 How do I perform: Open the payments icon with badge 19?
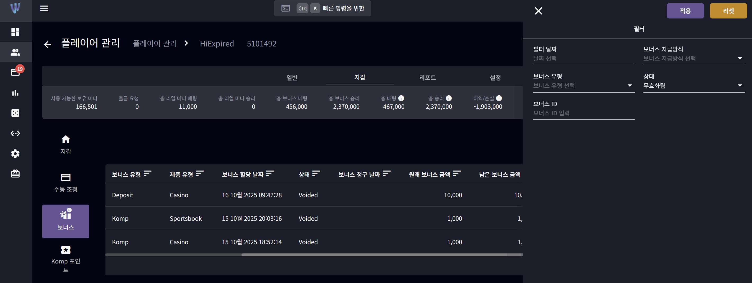coord(15,72)
